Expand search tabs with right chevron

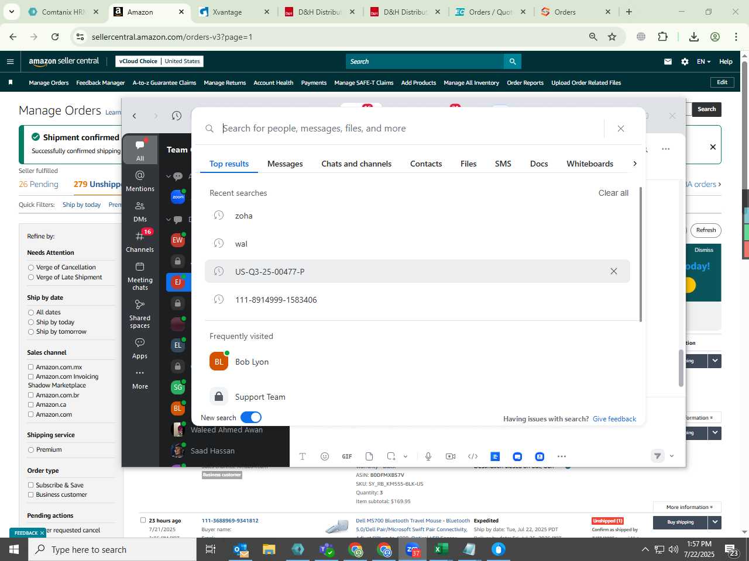[634, 164]
